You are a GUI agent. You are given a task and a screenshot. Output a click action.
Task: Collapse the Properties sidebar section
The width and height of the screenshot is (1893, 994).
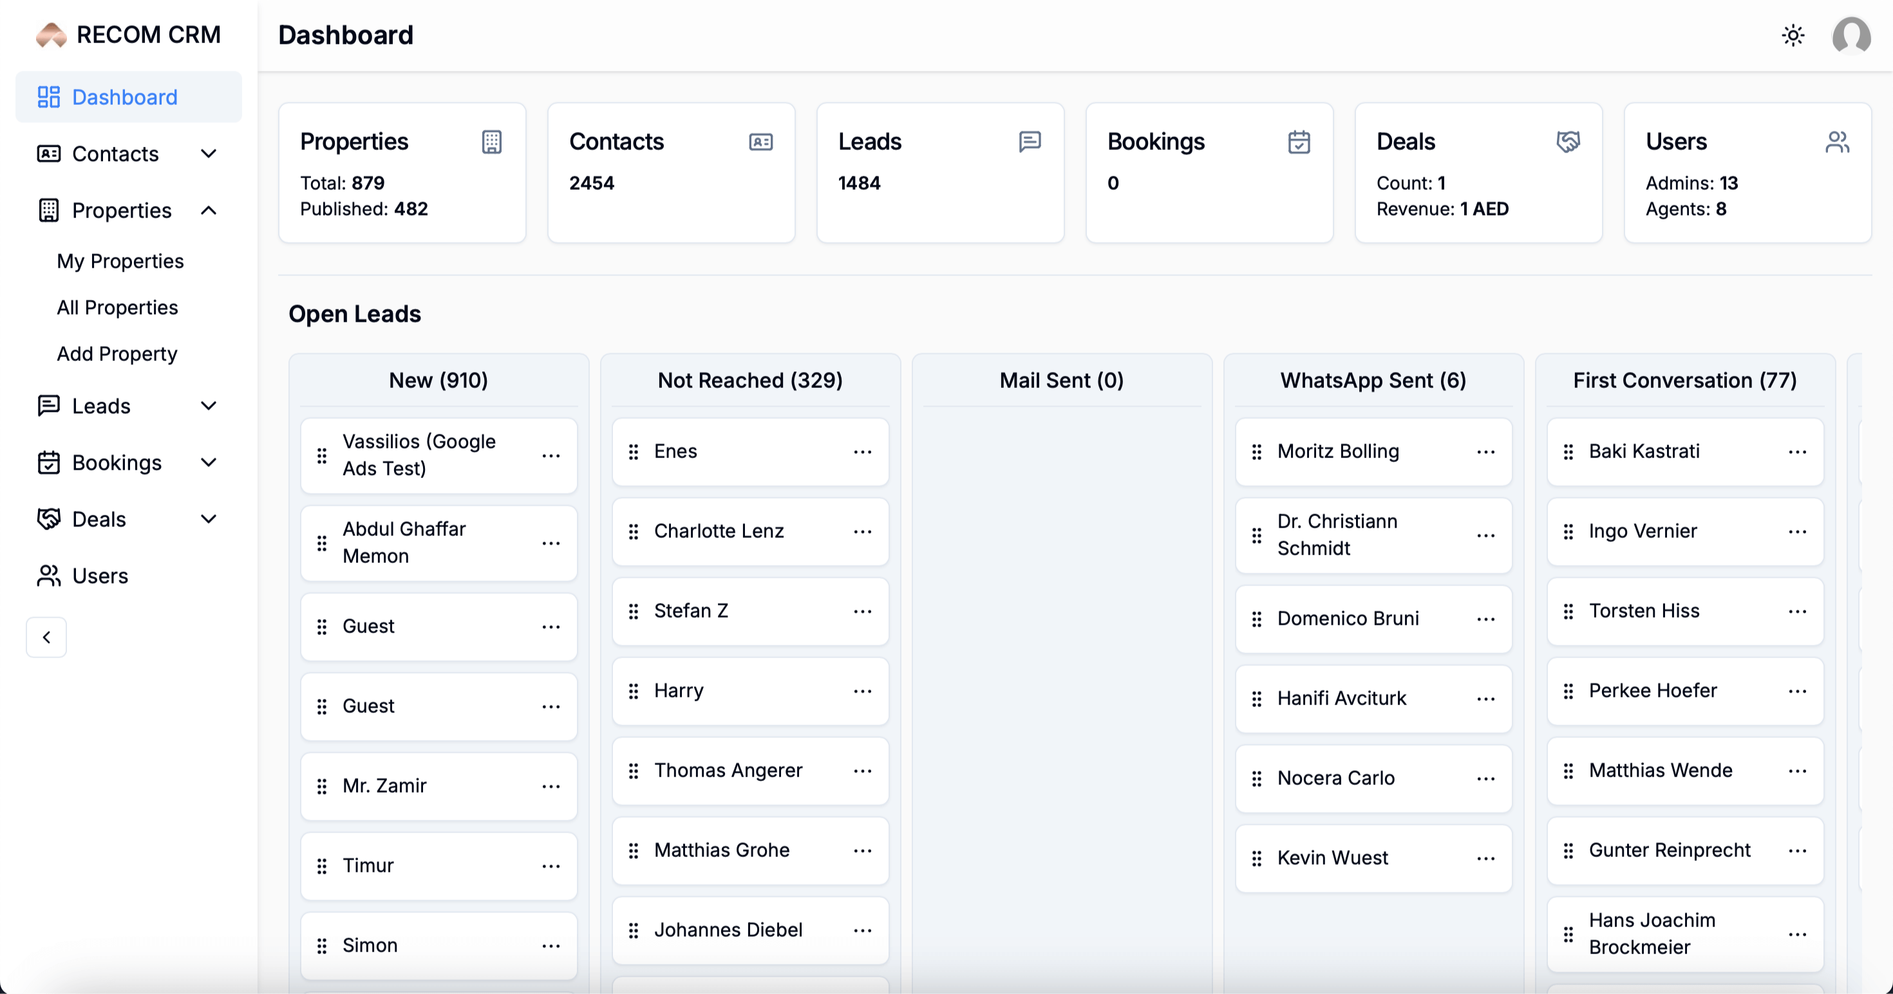[x=209, y=210]
